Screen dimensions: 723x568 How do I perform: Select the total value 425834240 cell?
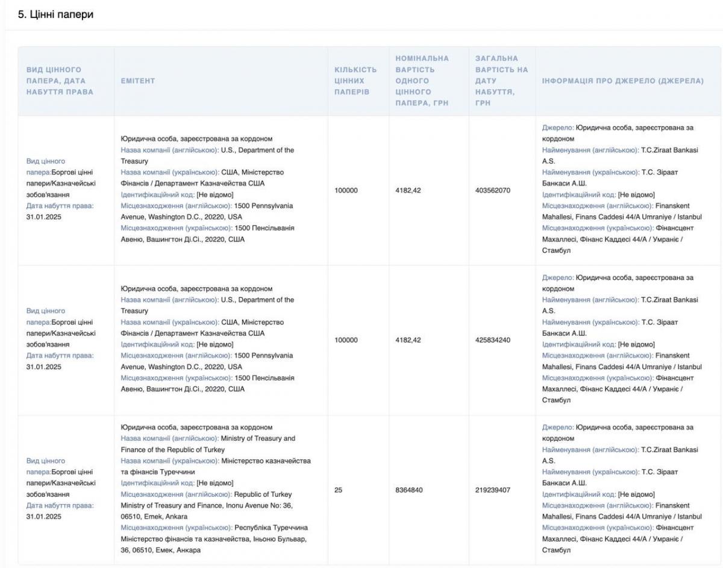pyautogui.click(x=493, y=340)
